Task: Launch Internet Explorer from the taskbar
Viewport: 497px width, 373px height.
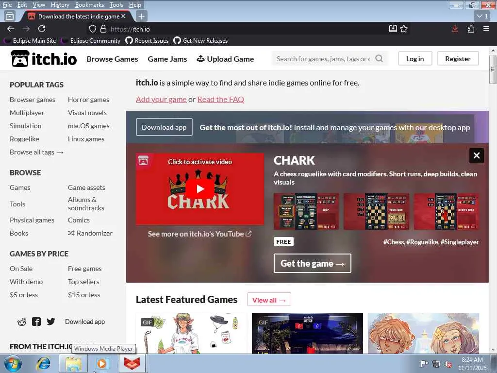Action: point(43,363)
